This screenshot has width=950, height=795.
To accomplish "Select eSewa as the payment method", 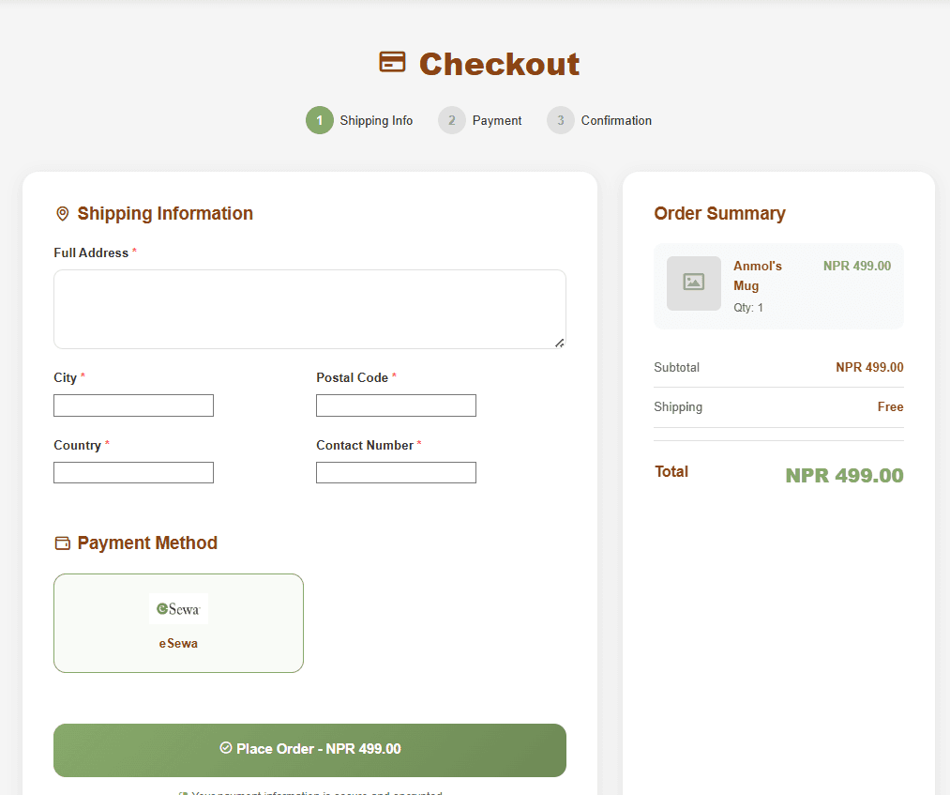I will point(178,623).
